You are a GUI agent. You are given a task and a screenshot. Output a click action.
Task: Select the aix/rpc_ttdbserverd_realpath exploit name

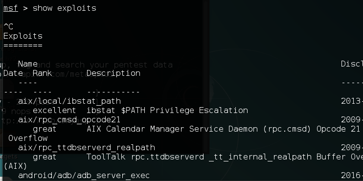(x=87, y=147)
